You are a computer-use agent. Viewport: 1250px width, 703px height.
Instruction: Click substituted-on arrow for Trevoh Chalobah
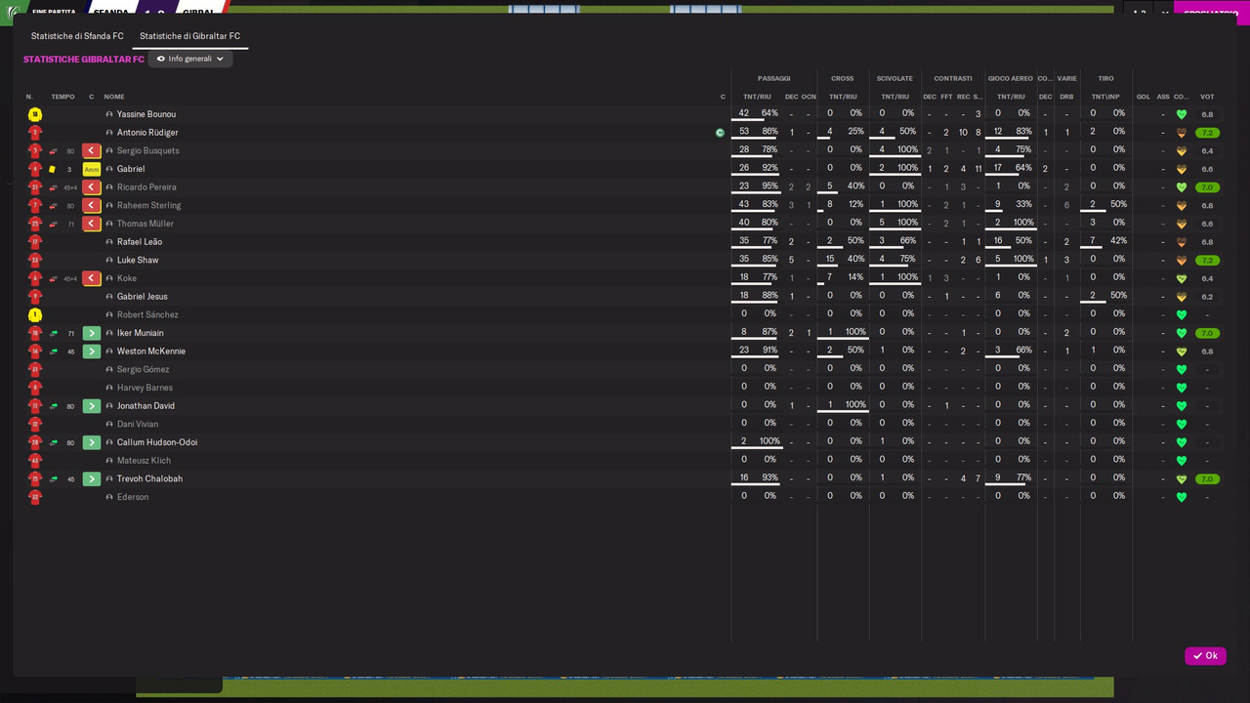92,478
